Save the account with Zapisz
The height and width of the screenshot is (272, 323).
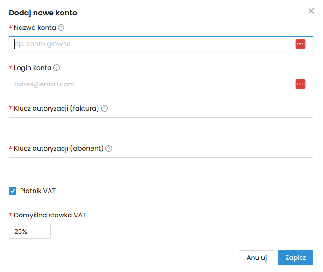pyautogui.click(x=295, y=258)
